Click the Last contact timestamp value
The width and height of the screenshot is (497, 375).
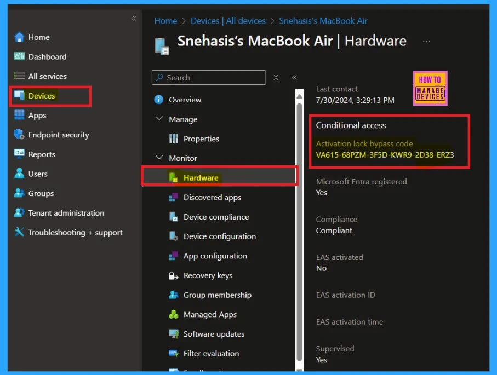pos(355,100)
